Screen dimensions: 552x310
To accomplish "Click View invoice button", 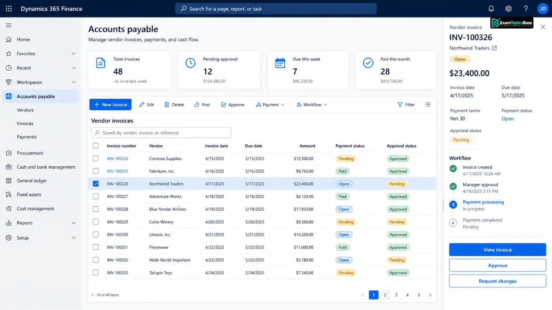I will pyautogui.click(x=497, y=250).
